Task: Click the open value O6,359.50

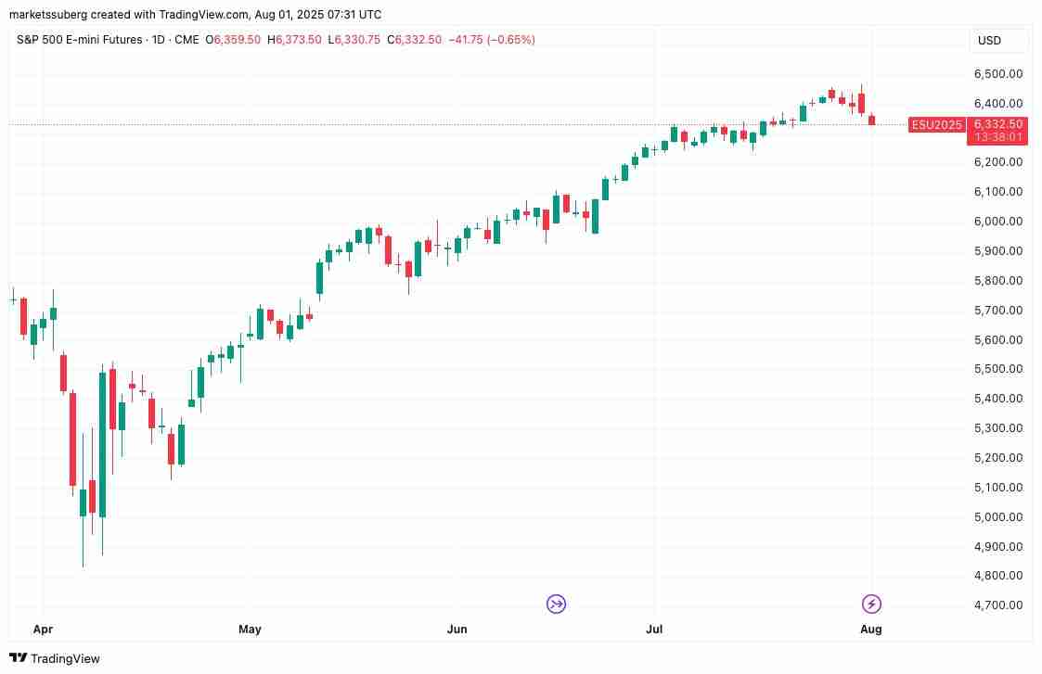Action: (x=234, y=40)
